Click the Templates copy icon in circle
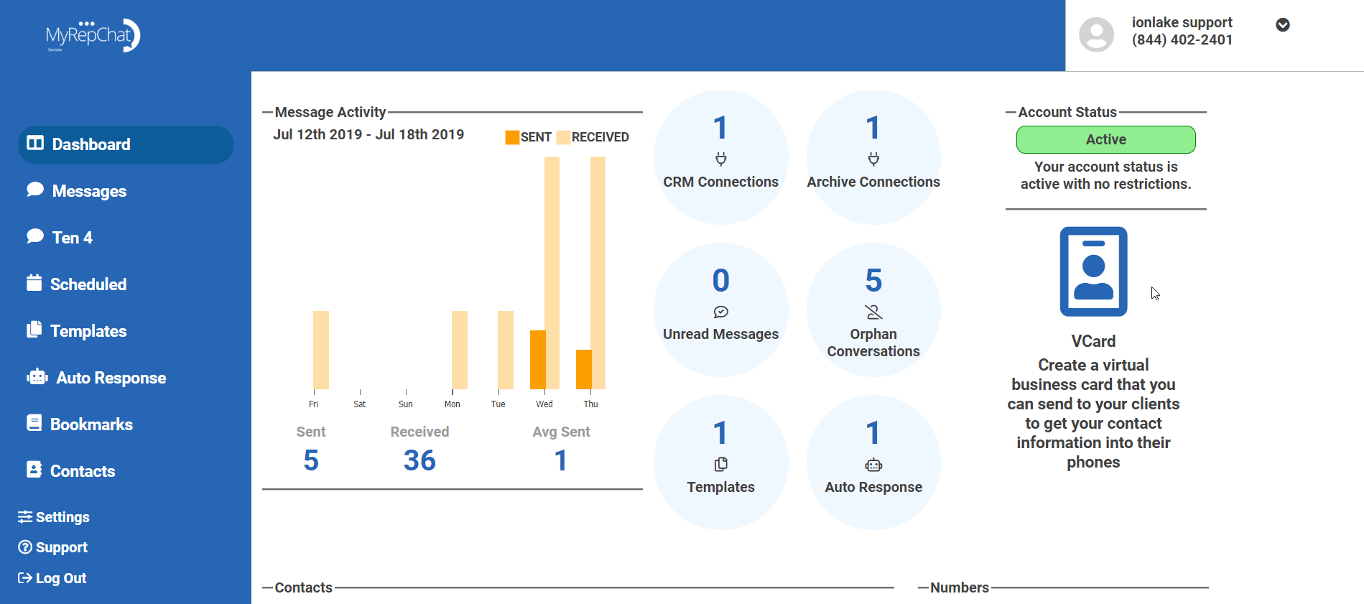 [x=720, y=465]
